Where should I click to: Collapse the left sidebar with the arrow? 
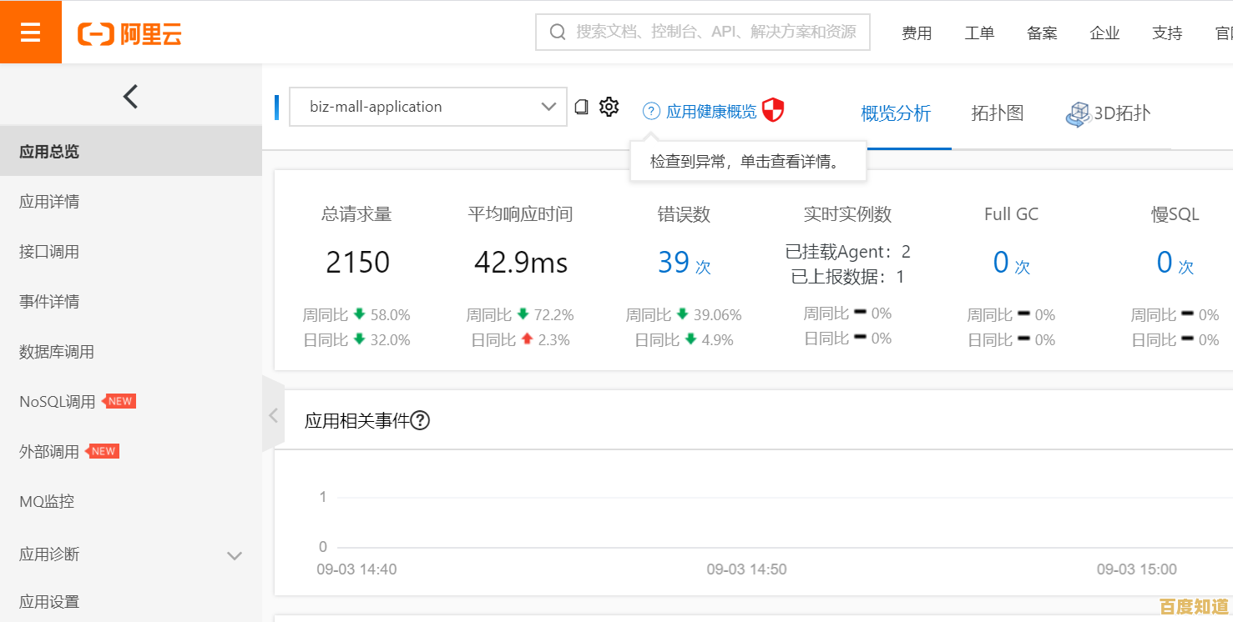point(130,96)
